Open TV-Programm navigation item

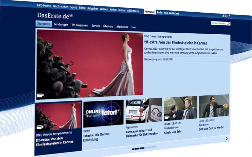[x=80, y=25]
